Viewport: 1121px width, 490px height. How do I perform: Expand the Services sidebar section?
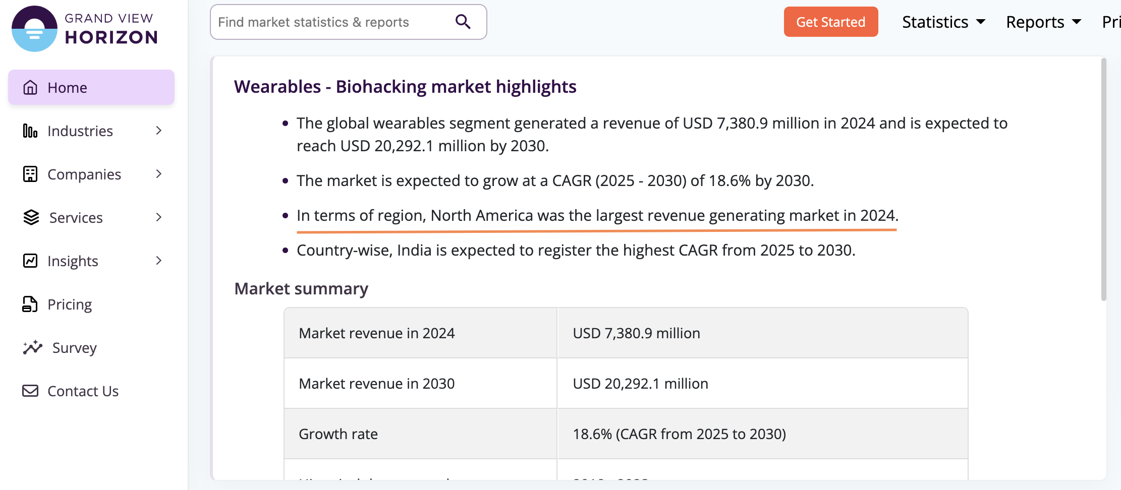click(x=158, y=217)
